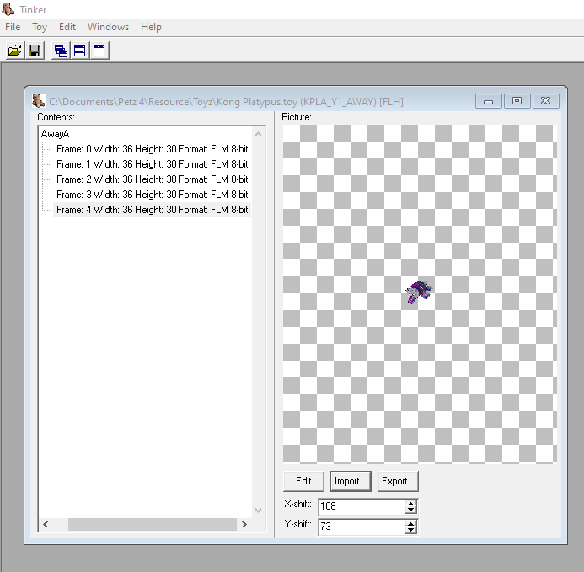Click Contents horizontal scroll left arrow
The image size is (584, 572).
click(x=46, y=524)
